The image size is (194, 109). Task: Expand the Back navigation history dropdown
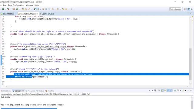click(69, 9)
